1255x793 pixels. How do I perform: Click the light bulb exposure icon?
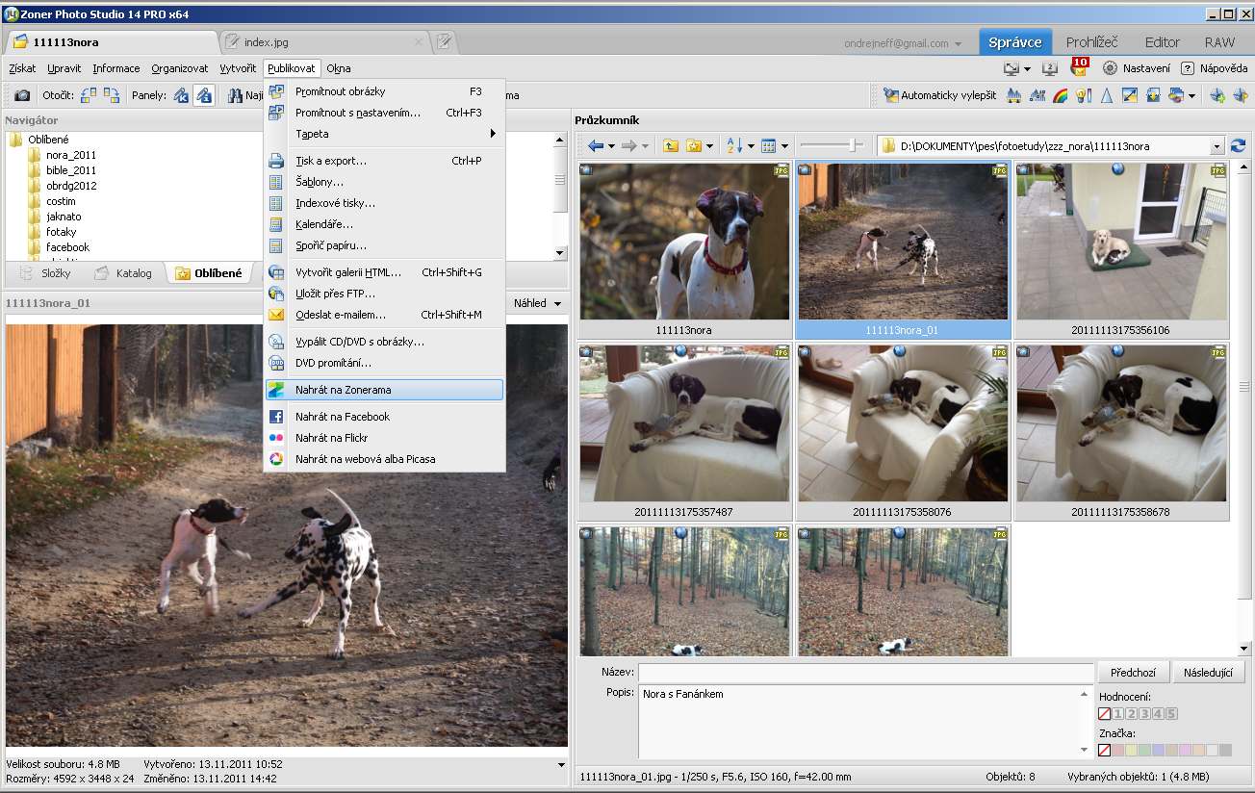(1084, 95)
